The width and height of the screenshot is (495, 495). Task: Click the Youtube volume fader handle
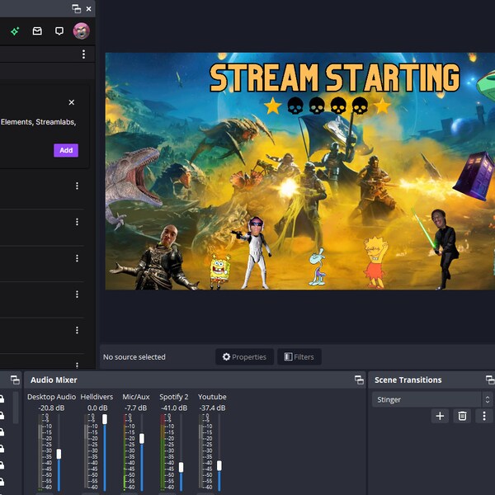click(x=219, y=465)
